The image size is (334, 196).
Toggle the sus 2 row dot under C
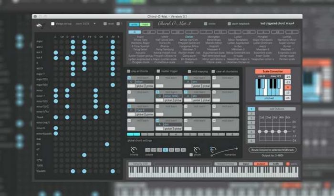pyautogui.click(x=55, y=52)
